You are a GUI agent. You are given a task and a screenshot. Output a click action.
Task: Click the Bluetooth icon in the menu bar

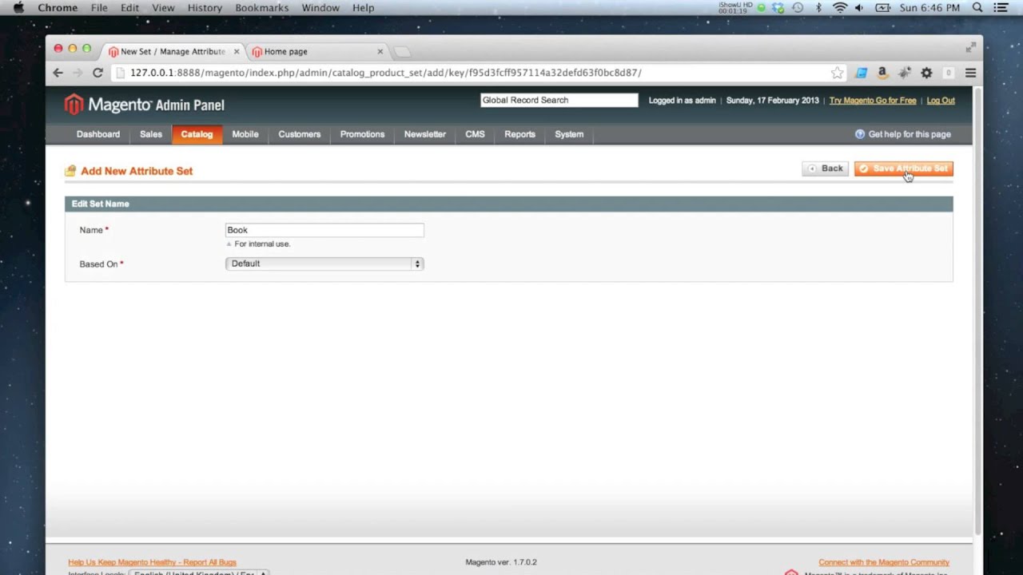click(818, 8)
